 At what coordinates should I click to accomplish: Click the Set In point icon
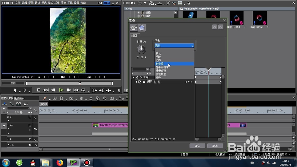click(x=15, y=90)
